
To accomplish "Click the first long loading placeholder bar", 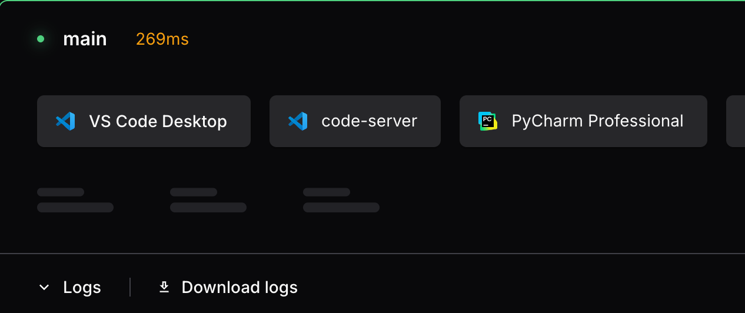I will (75, 207).
